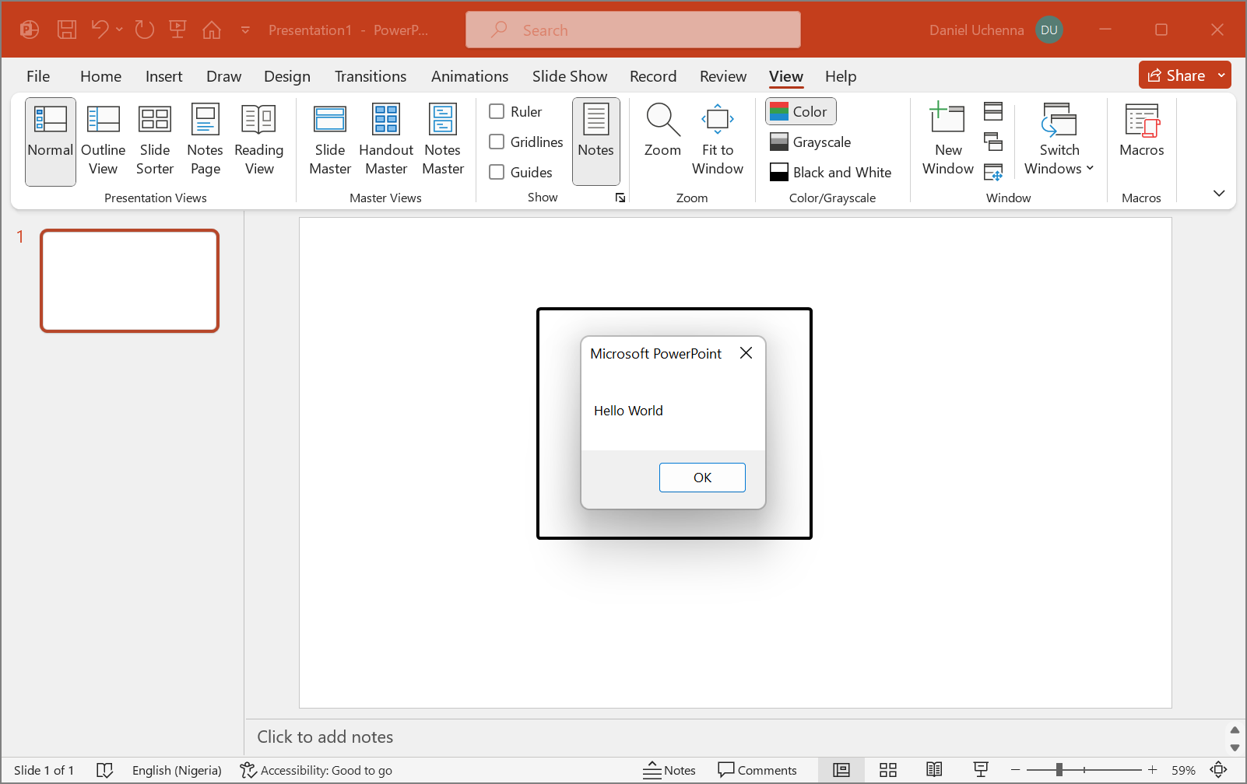Select slide 1 thumbnail
The height and width of the screenshot is (784, 1247).
pos(130,281)
